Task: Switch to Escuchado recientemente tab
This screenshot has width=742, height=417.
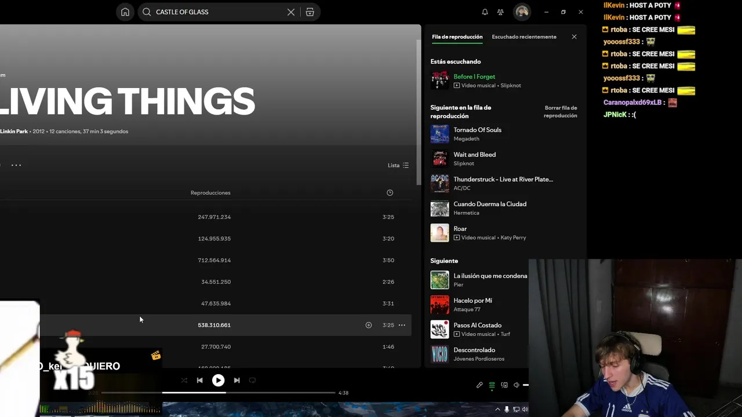Action: tap(524, 37)
